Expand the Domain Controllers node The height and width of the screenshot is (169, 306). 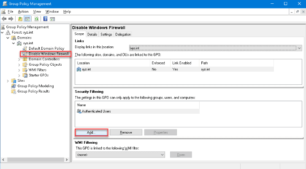19,59
